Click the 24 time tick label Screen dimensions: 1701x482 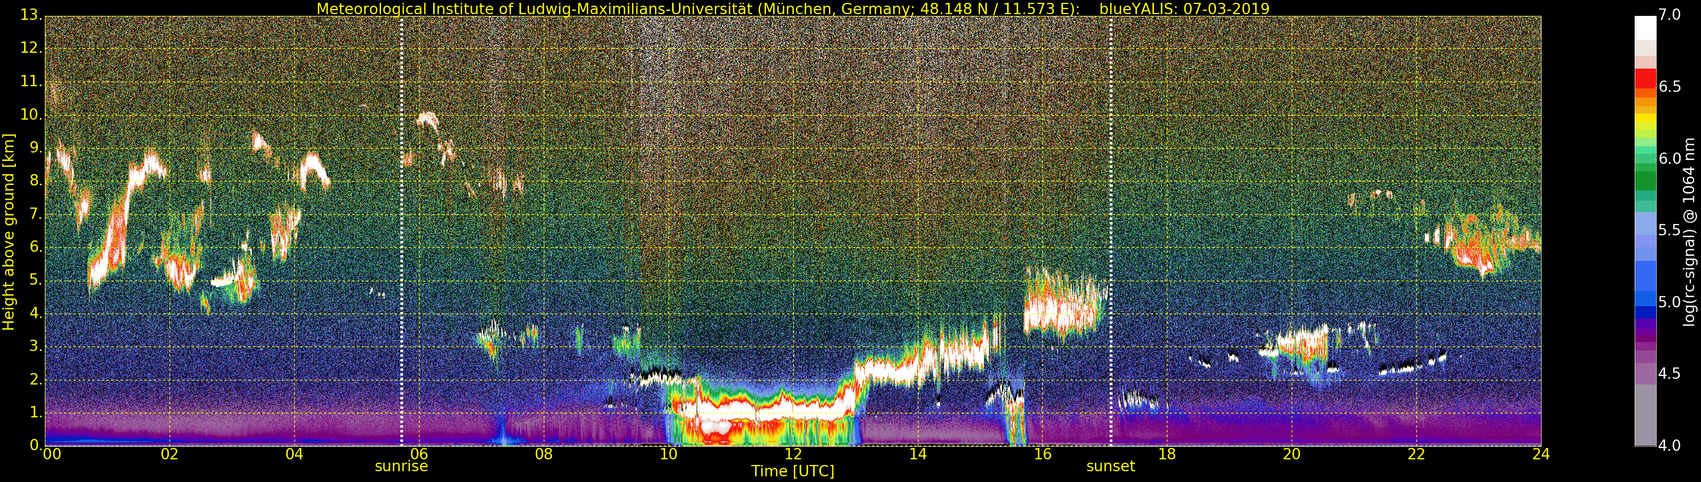1541,454
